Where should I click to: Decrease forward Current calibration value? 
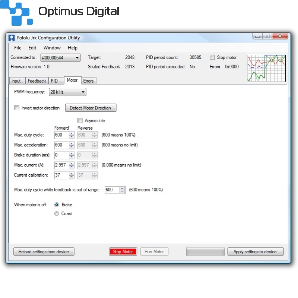click(x=72, y=177)
